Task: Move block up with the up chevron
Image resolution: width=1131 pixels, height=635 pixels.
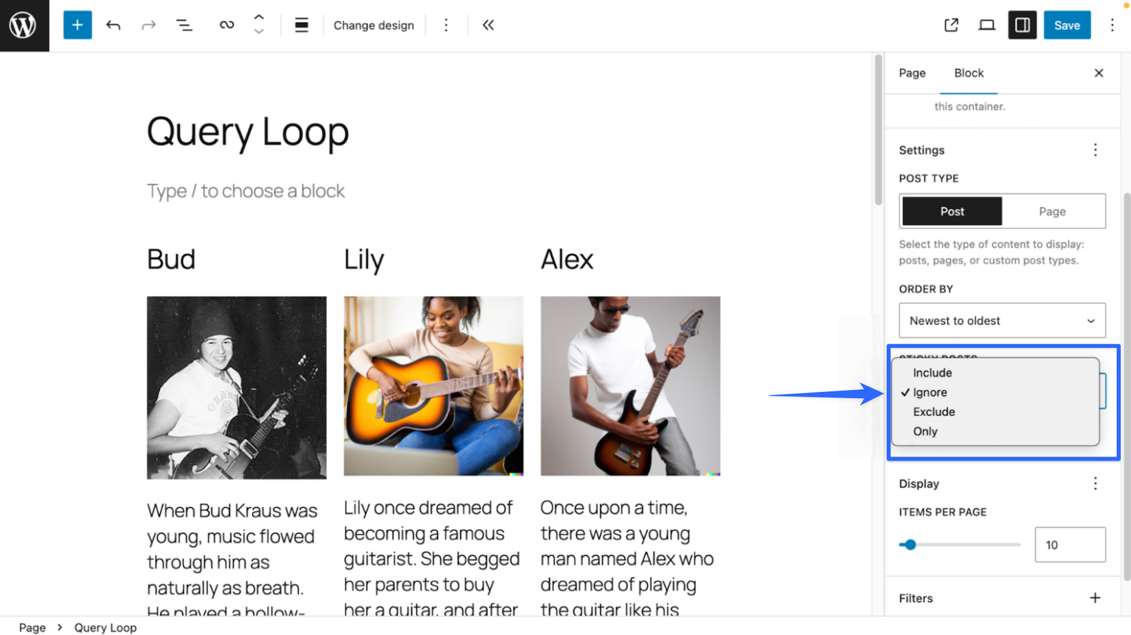Action: (259, 18)
